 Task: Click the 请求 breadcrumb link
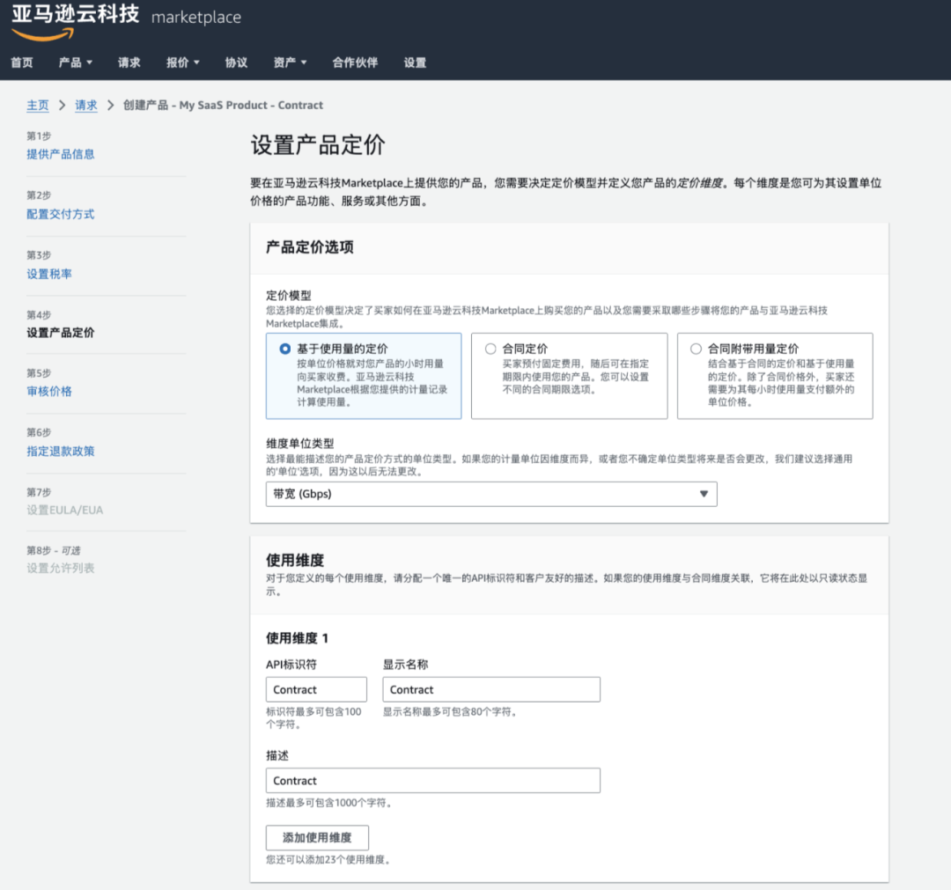pyautogui.click(x=85, y=105)
